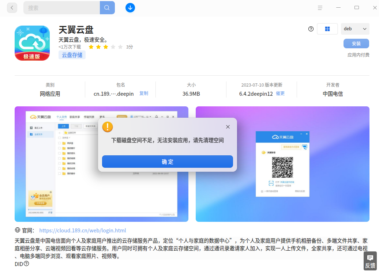Open the download manager arrow icon
This screenshot has height=277, width=379.
coord(130,8)
